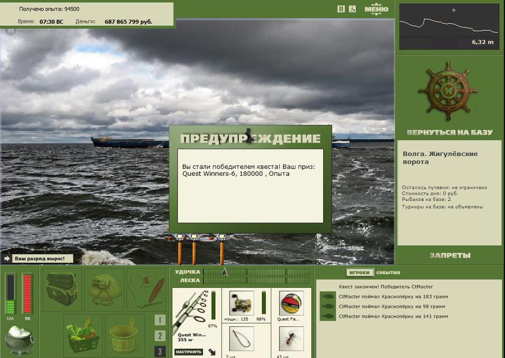Screen dimensions: 505x358
Task: Open the notebook with feather icon
Action: (x=146, y=289)
